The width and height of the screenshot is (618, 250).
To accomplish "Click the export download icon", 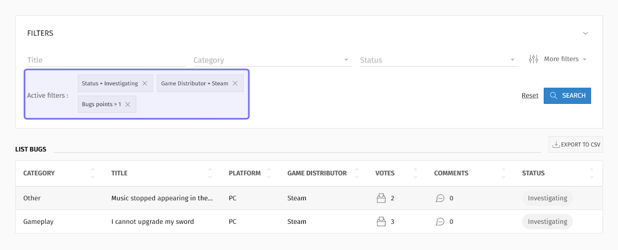I will tap(556, 144).
